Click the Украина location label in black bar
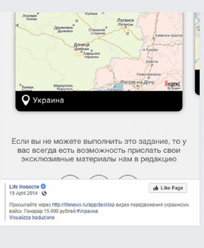 (48, 100)
